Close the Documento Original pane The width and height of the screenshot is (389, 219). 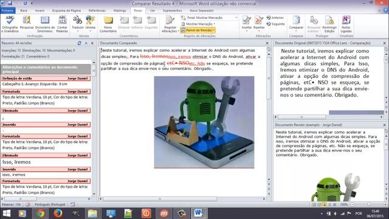[384, 43]
